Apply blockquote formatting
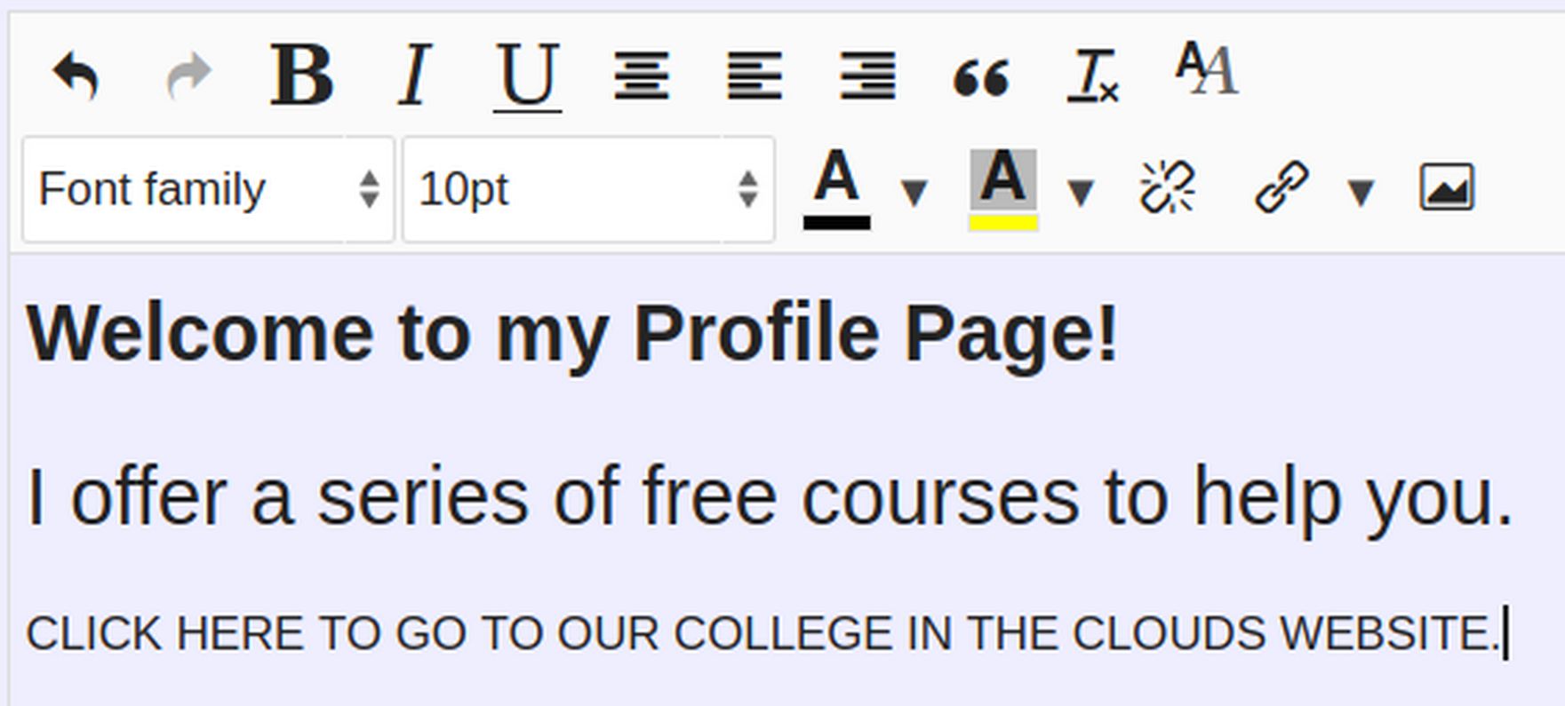This screenshot has height=706, width=1565. [981, 77]
